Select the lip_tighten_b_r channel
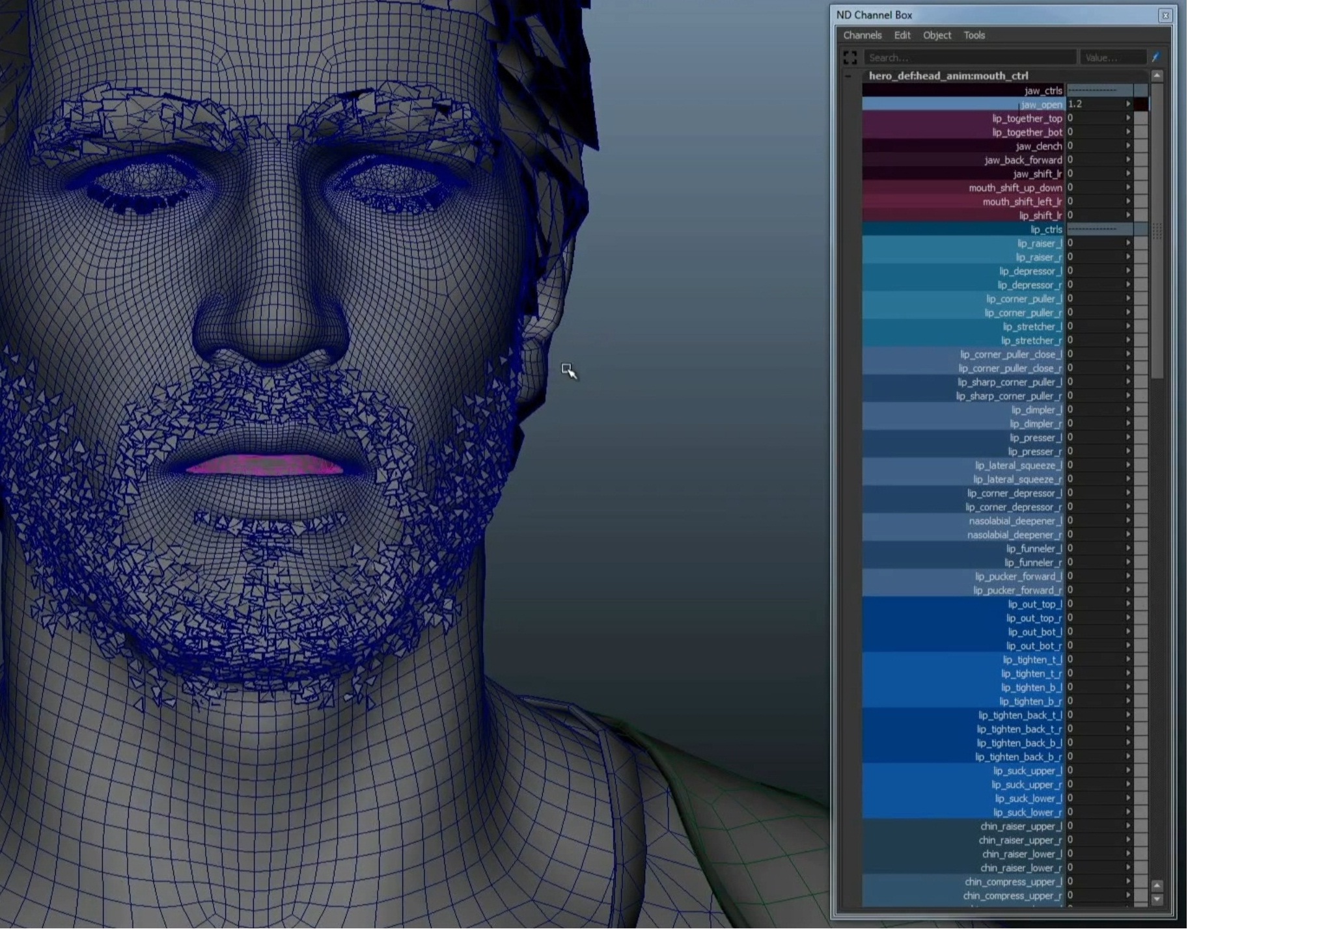 click(x=963, y=701)
